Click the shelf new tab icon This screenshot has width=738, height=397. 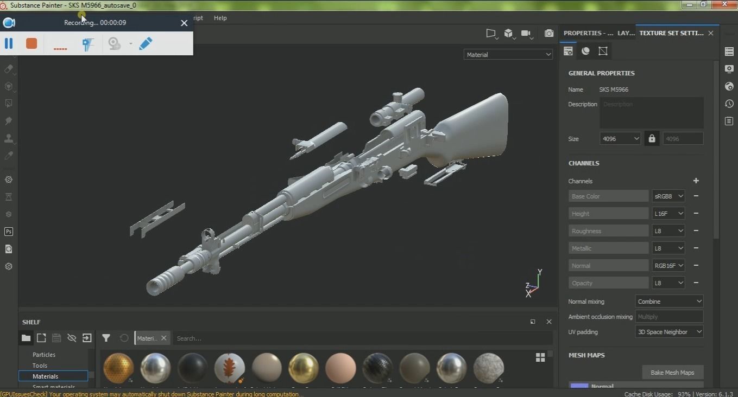point(41,338)
